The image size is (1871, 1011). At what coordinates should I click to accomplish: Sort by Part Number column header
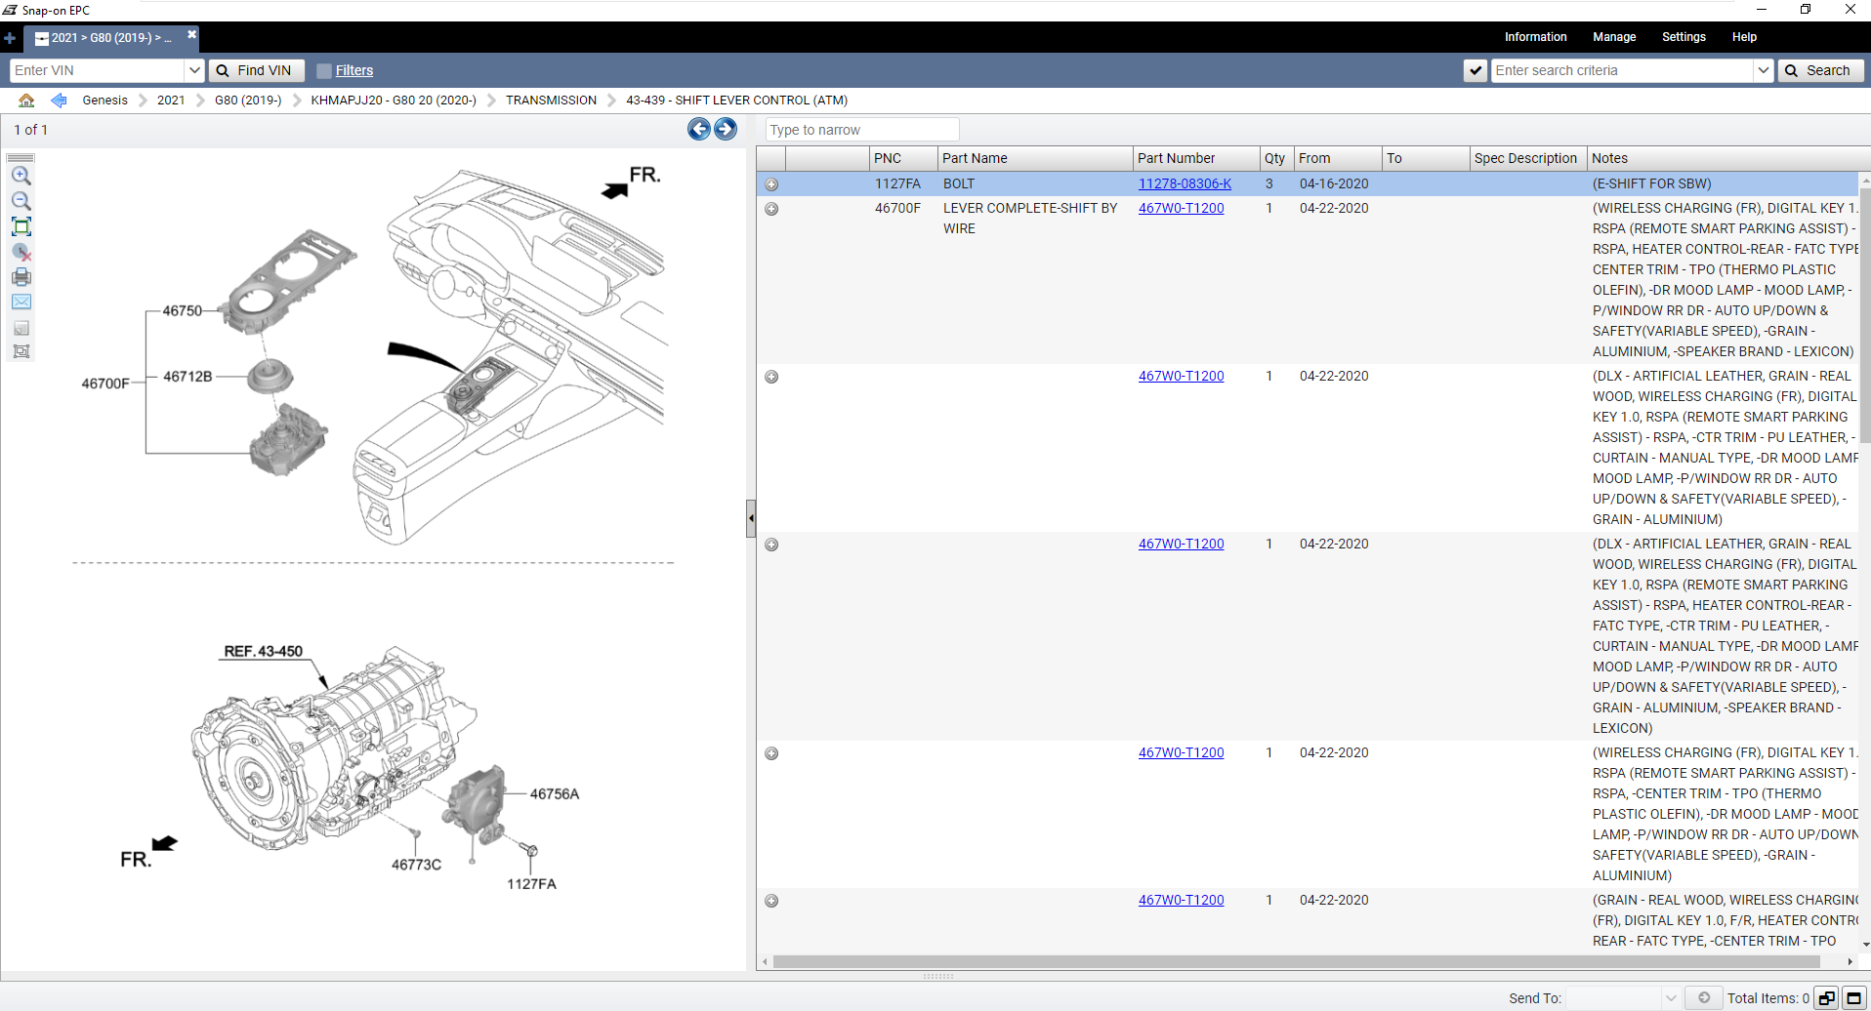pos(1196,158)
